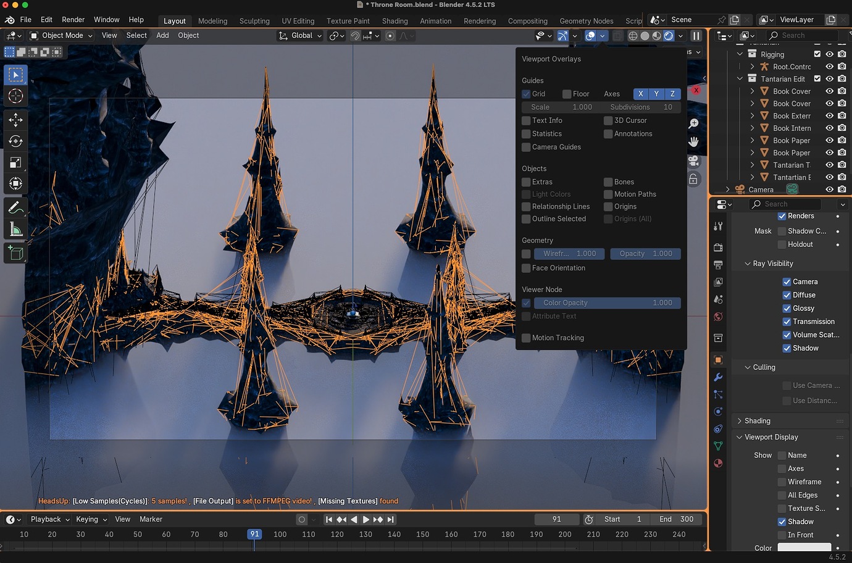Switch to the Sculpting workspace tab
Viewport: 852px width, 563px height.
pos(254,21)
